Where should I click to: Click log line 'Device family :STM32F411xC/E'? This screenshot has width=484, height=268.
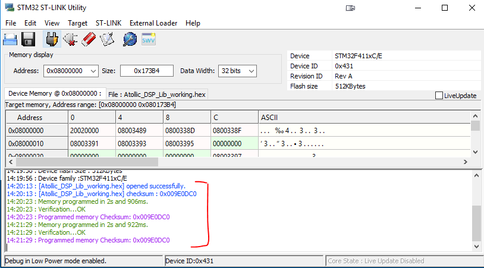(x=67, y=178)
